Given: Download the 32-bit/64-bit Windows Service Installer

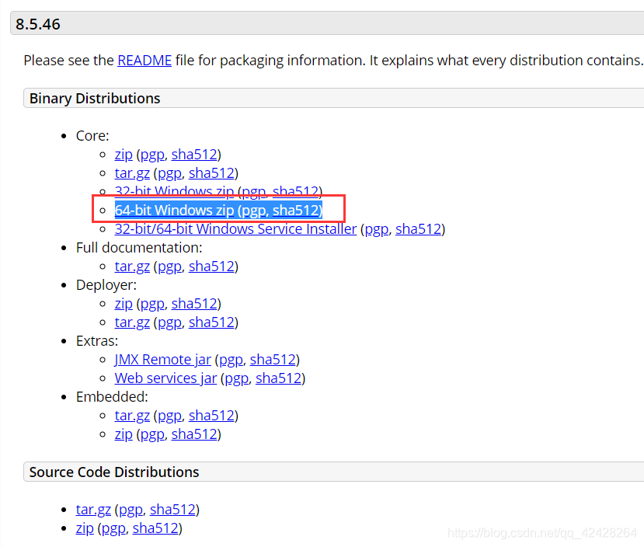Looking at the screenshot, I should 235,229.
